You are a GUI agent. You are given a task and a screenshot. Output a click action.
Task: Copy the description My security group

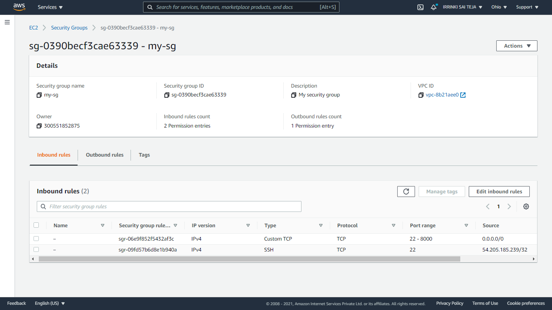click(x=294, y=95)
